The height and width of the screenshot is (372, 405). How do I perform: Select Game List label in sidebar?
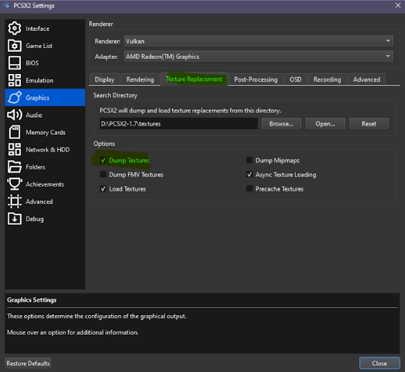(x=39, y=46)
